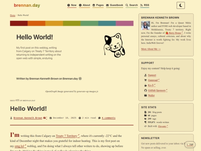This screenshot has height=151, width=201.
Task: Open the Now page in navigation
Action: pos(72,5)
